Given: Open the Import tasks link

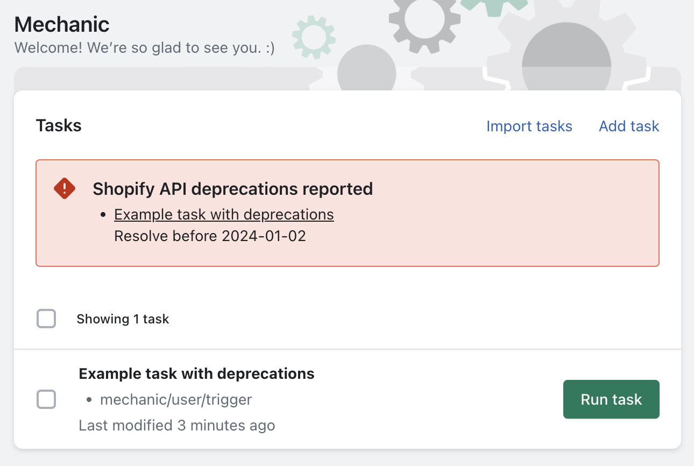Looking at the screenshot, I should coord(529,126).
